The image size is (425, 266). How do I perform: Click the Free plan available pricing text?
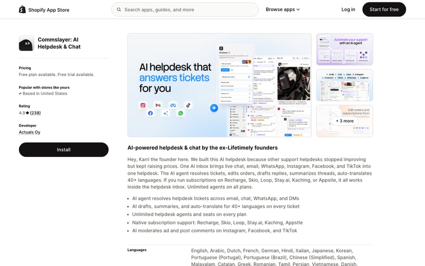57,75
